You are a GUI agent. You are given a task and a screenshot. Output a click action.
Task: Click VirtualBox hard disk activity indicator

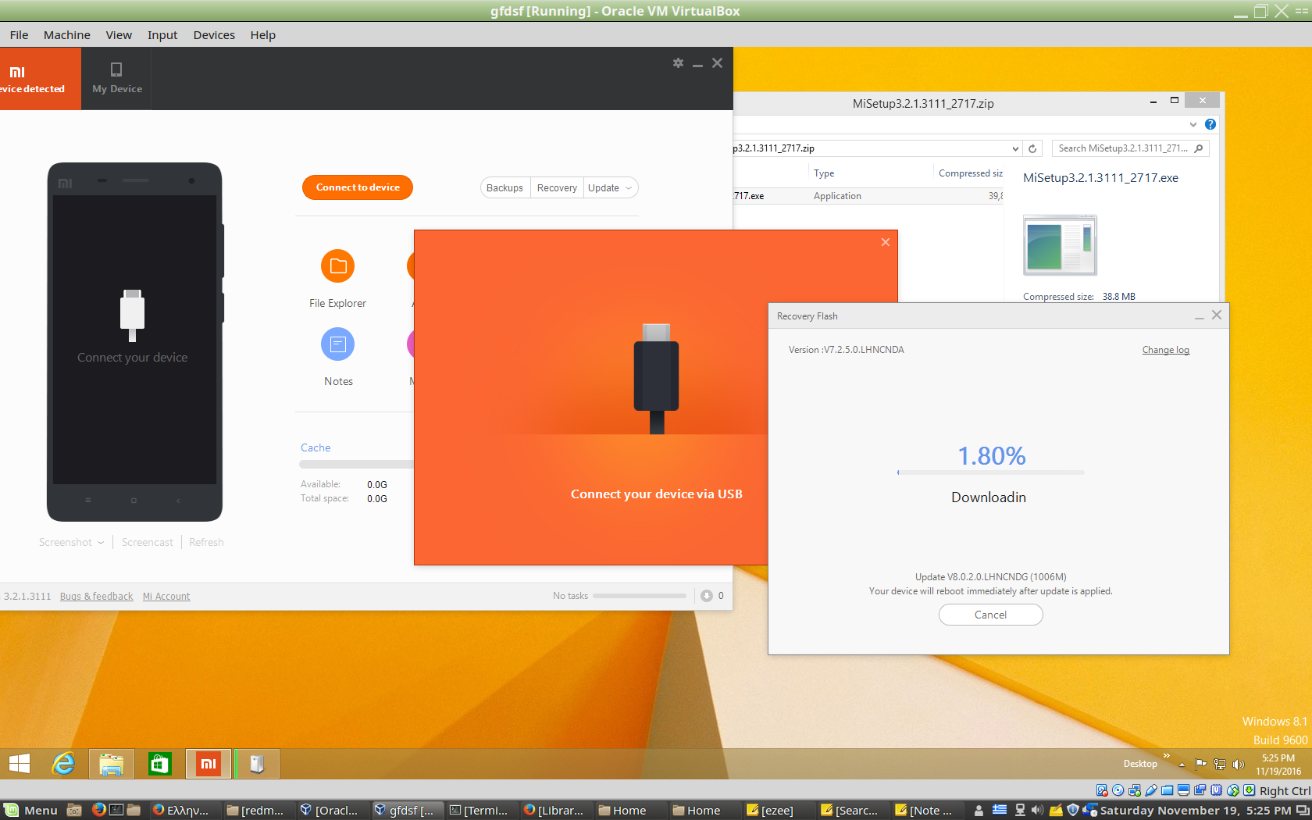tap(1102, 790)
